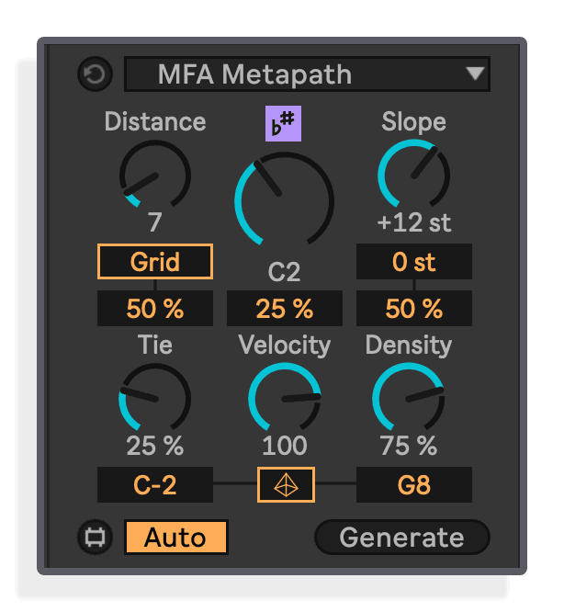Click the Density label

click(x=409, y=346)
